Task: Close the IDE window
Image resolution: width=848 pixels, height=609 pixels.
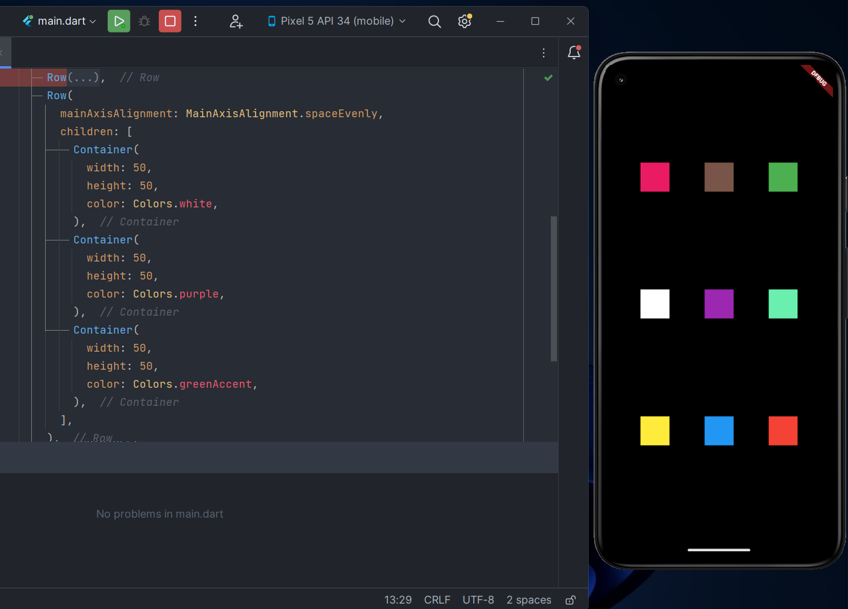Action: pos(571,21)
